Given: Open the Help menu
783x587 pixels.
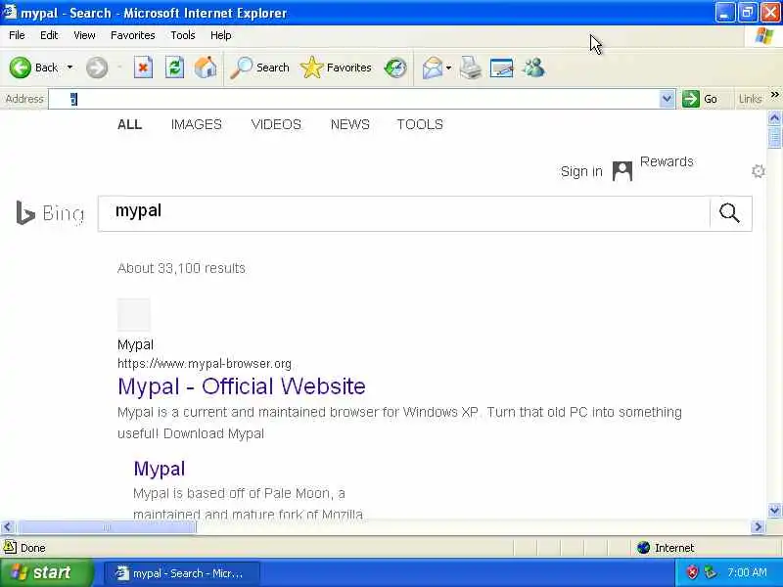Looking at the screenshot, I should click(x=221, y=35).
